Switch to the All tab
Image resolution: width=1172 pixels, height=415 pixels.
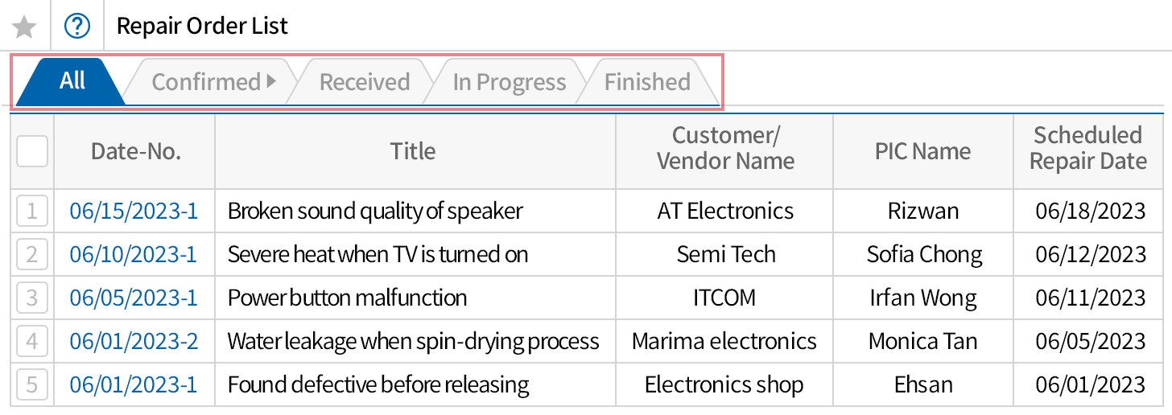click(72, 81)
